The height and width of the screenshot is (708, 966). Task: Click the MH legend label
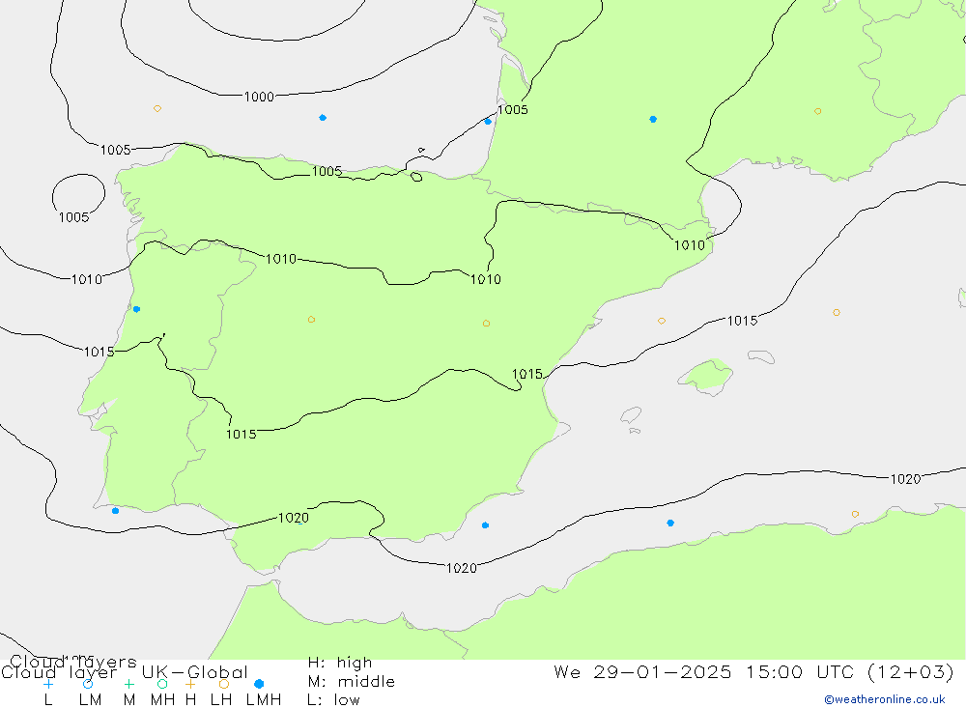162,700
